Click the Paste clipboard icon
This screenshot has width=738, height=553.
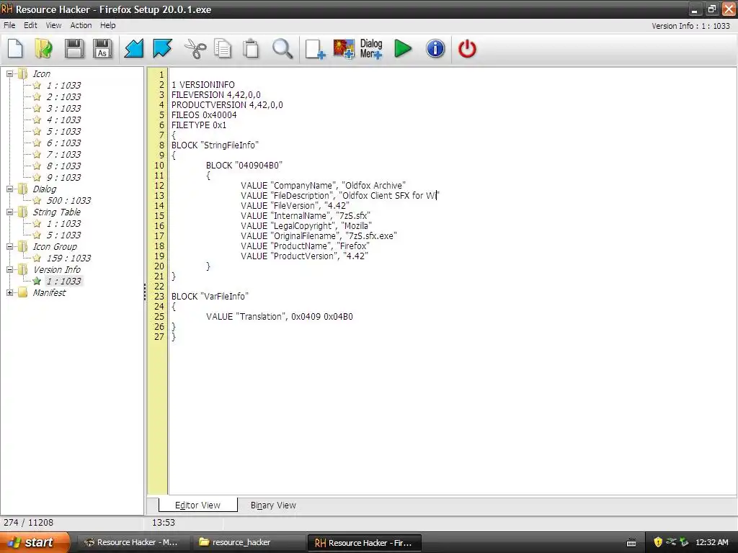click(x=251, y=48)
